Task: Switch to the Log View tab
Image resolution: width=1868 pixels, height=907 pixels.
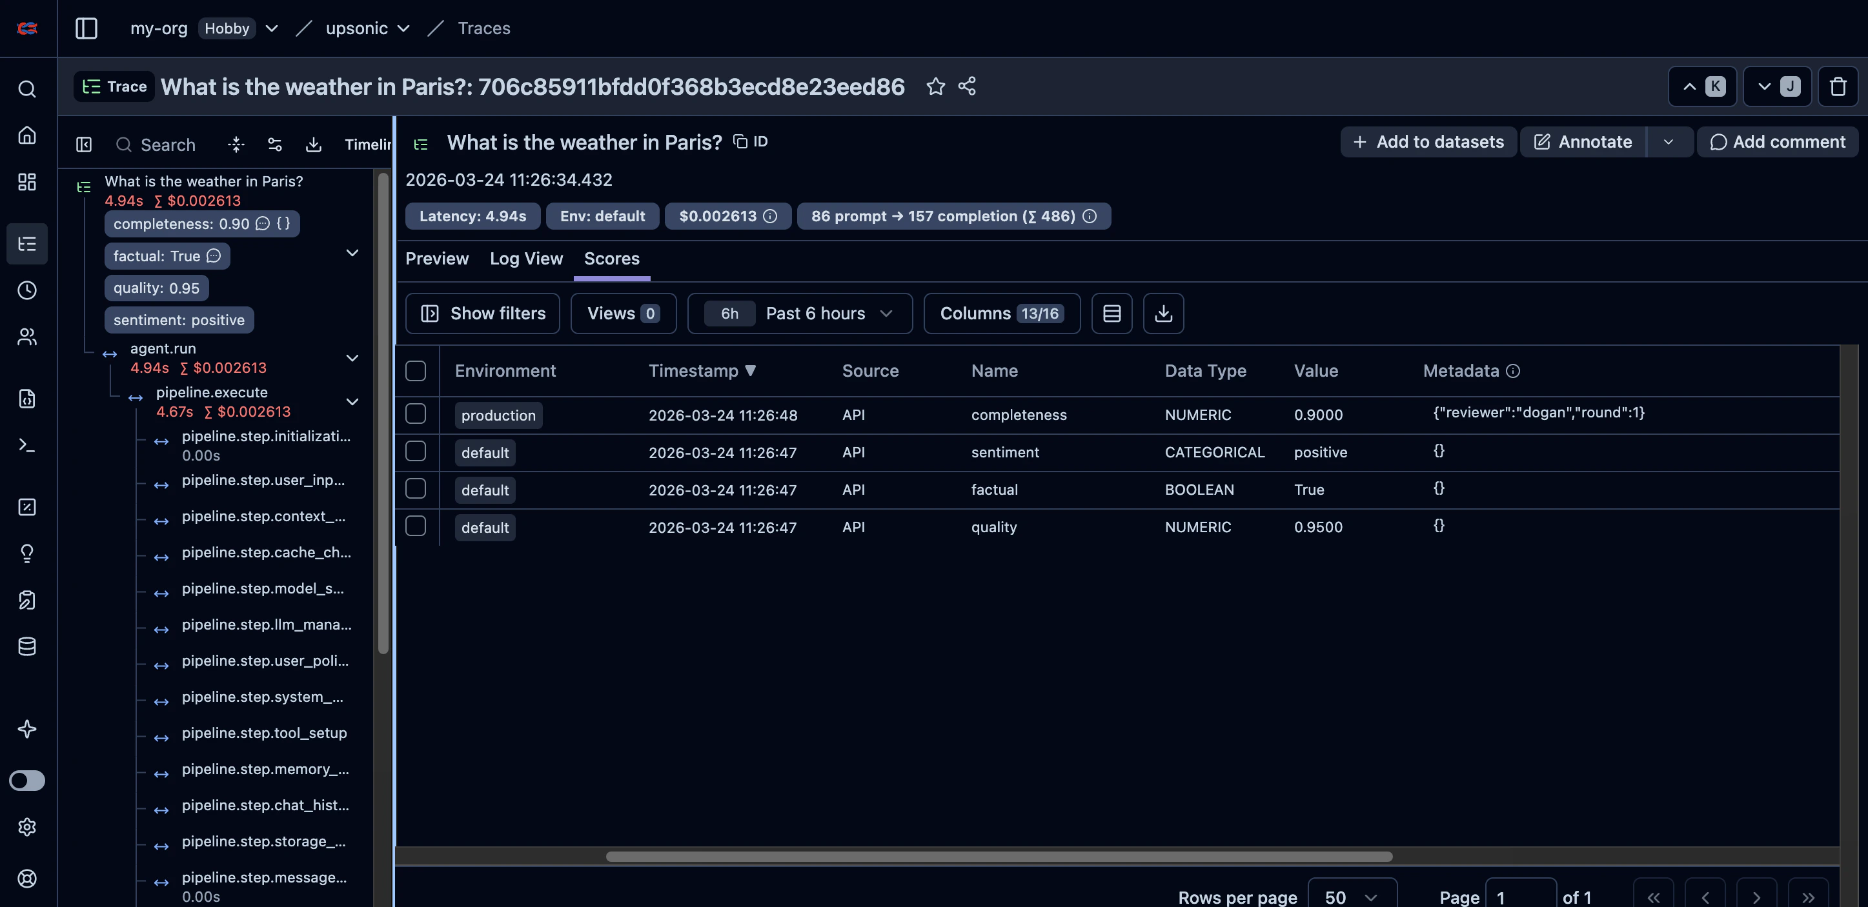Action: (x=525, y=259)
